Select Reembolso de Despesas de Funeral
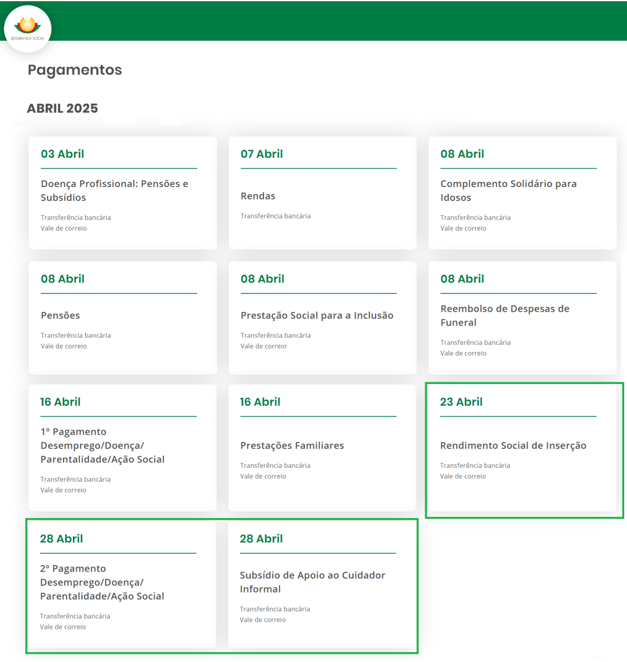Image resolution: width=627 pixels, height=662 pixels. [x=523, y=318]
